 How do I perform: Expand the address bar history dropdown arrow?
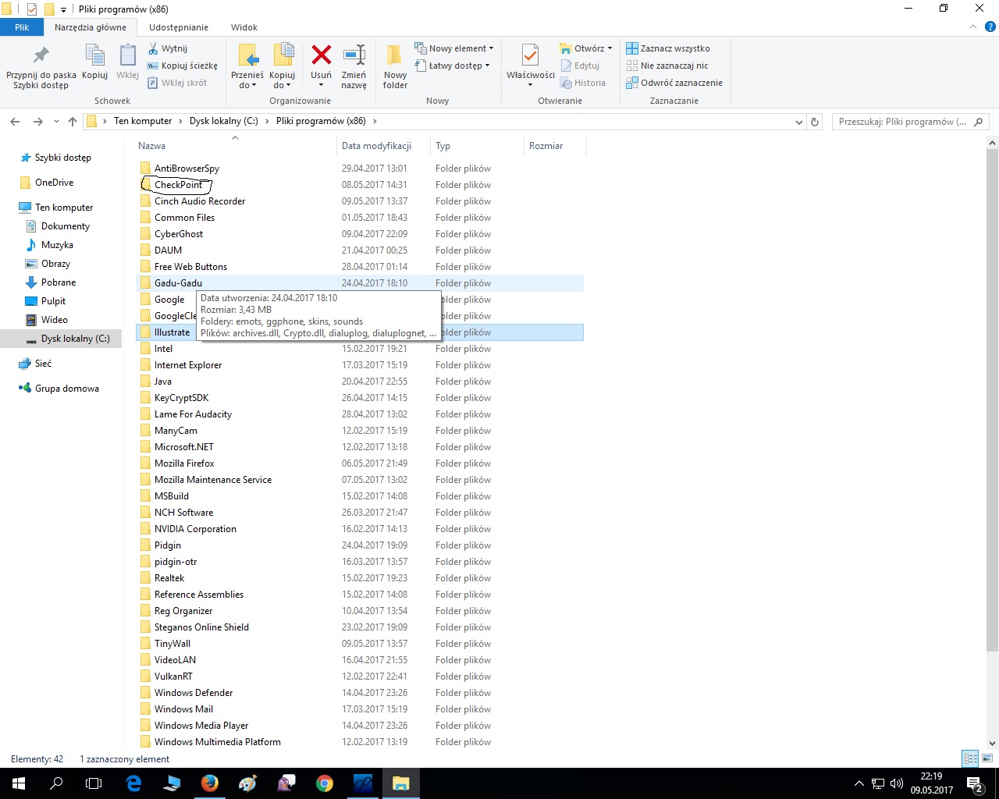[x=798, y=122]
